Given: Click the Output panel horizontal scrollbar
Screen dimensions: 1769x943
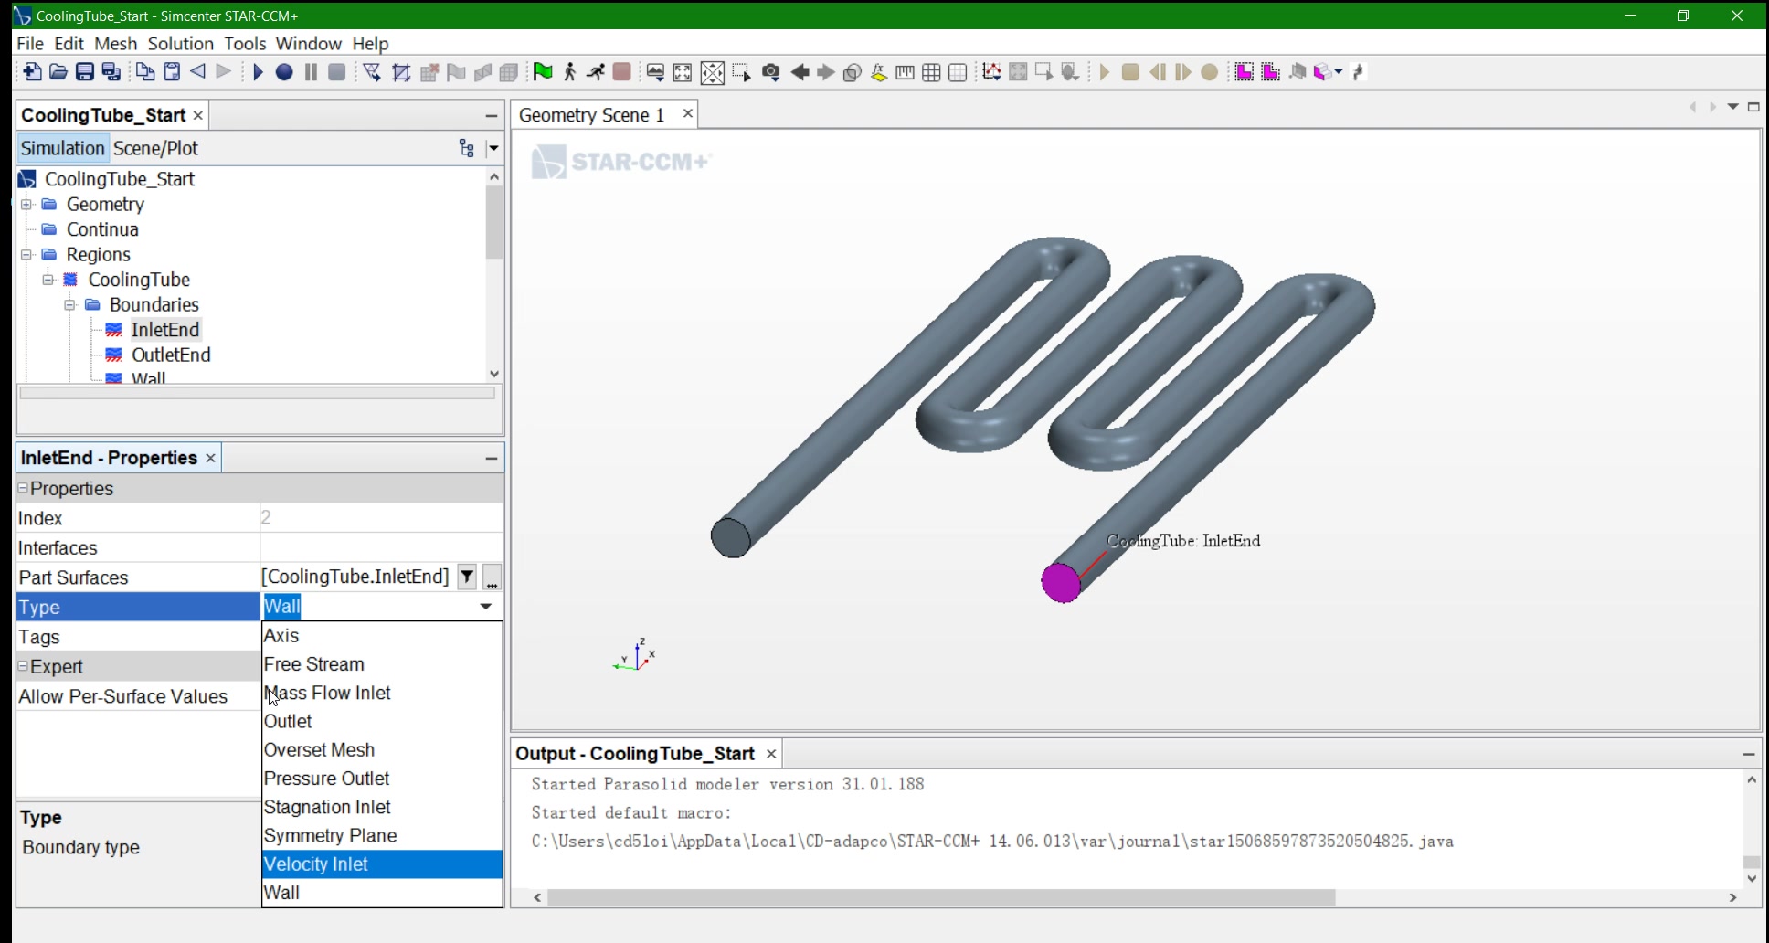Looking at the screenshot, I should coord(941,898).
